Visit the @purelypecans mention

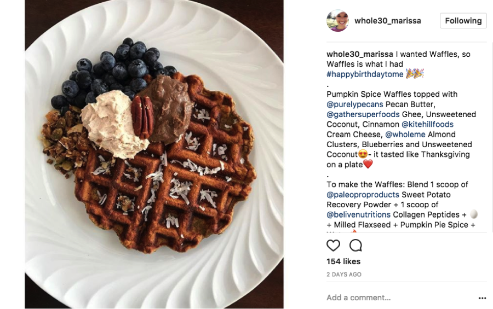(x=354, y=104)
